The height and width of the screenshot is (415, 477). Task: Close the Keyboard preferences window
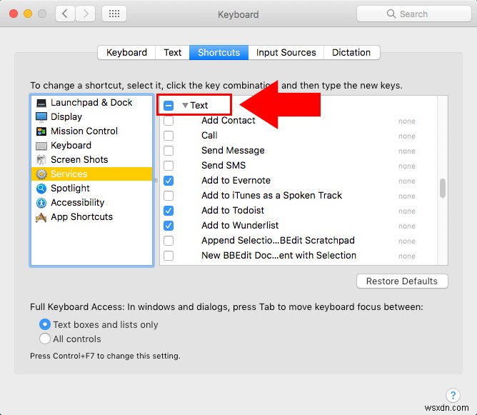tap(14, 14)
